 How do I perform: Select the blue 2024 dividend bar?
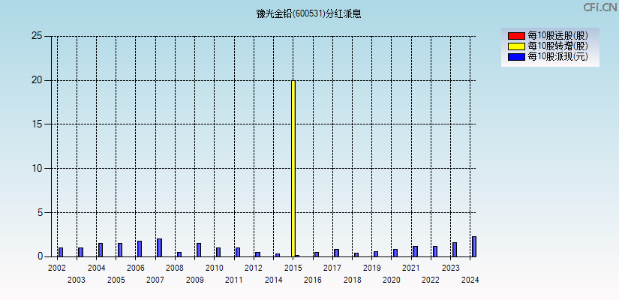(x=474, y=247)
